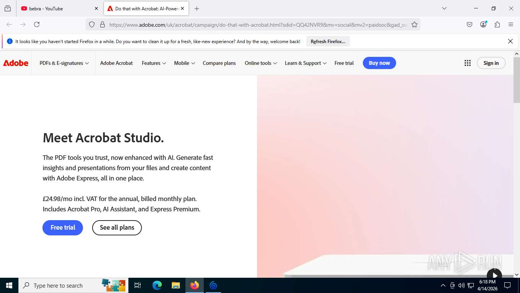Show site security padlock info

click(x=102, y=24)
